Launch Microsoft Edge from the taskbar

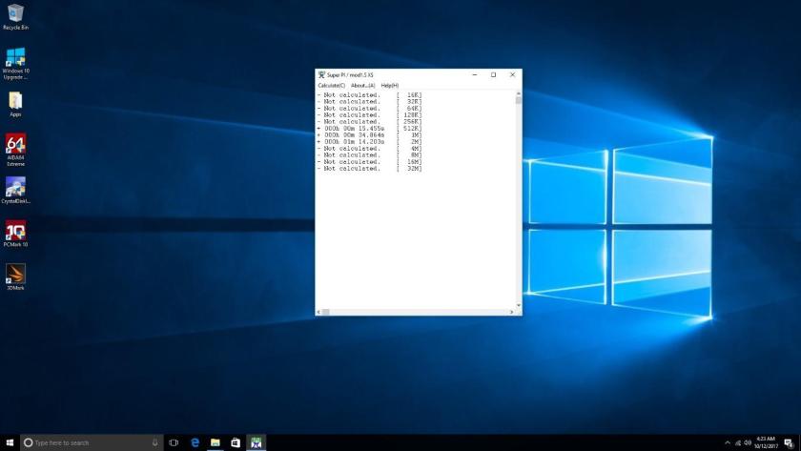point(195,442)
